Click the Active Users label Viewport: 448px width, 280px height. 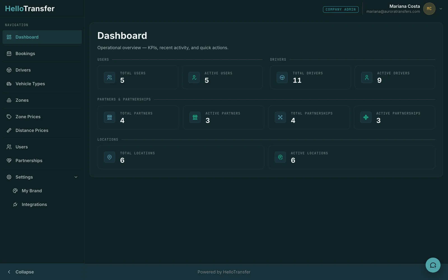click(x=218, y=73)
